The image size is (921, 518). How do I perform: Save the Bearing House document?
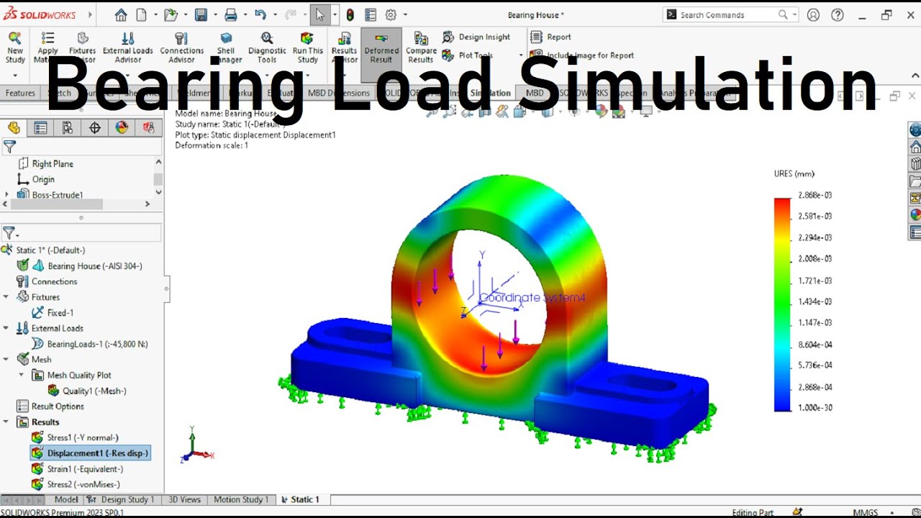[x=201, y=15]
